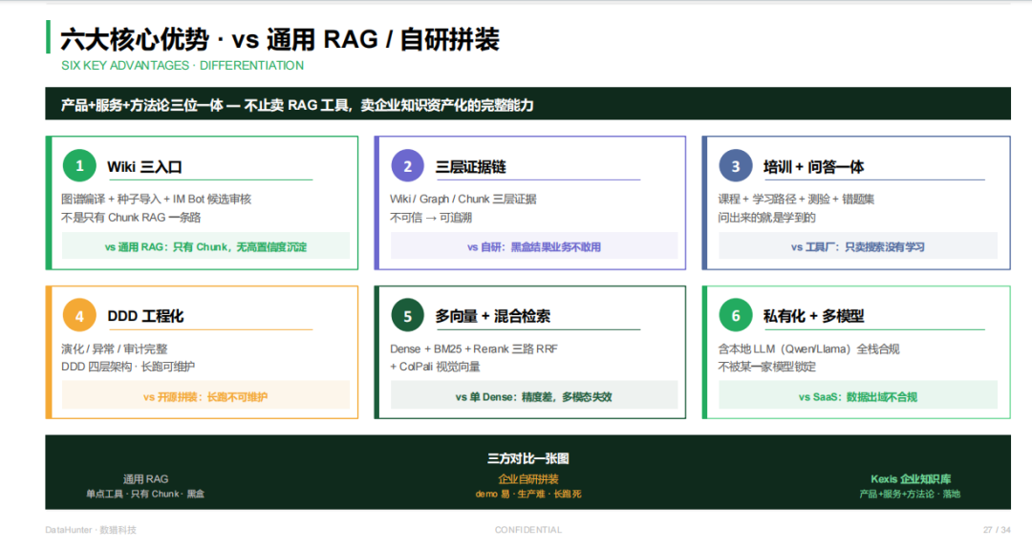Click the CONFIDENTIAL footer label
This screenshot has height=548, width=1032.
click(x=528, y=530)
